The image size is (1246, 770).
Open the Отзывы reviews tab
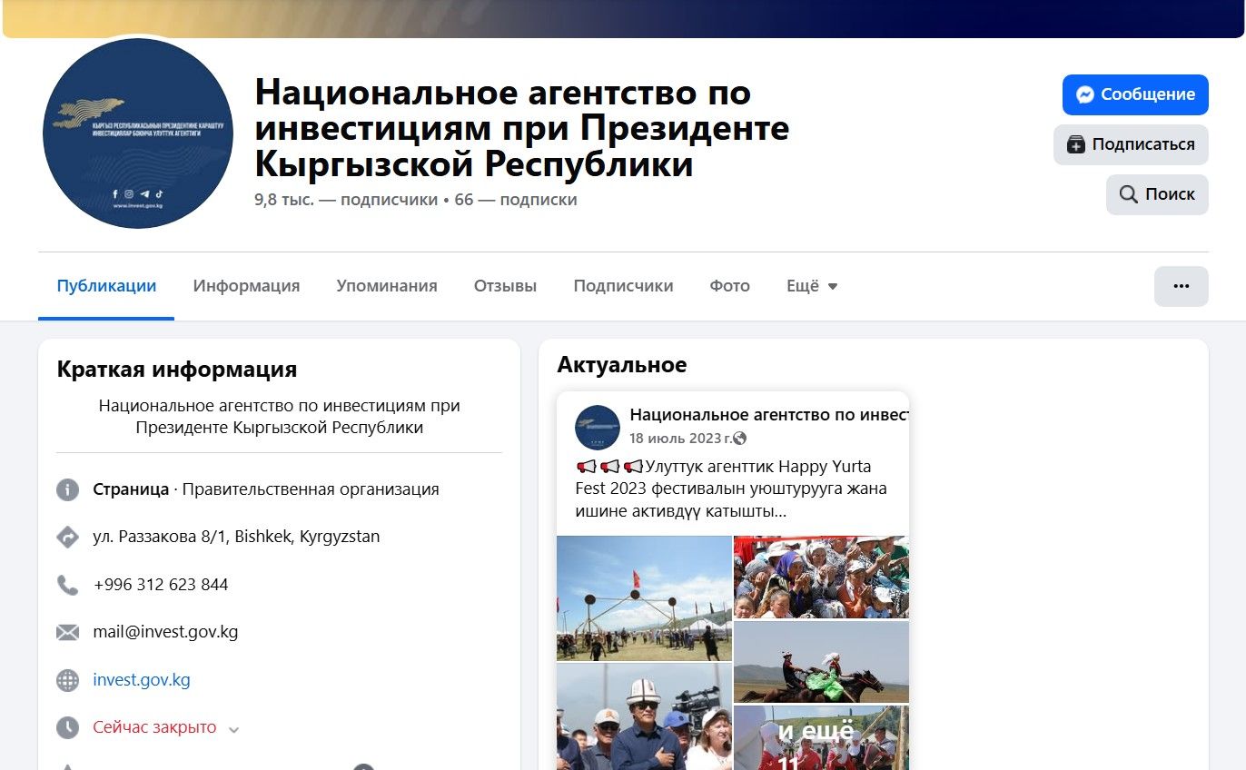click(x=505, y=286)
